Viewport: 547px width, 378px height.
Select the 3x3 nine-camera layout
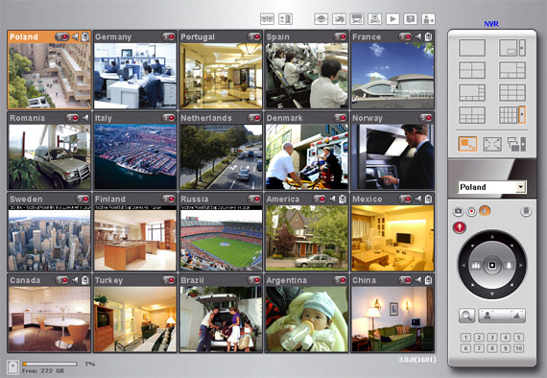click(512, 92)
